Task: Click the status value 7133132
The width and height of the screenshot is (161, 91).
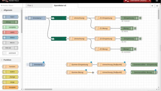Action: tap(126, 21)
